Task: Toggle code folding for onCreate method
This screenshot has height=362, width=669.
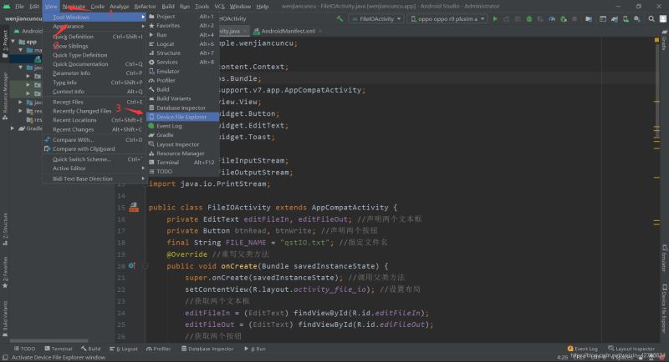Action: tap(145, 266)
